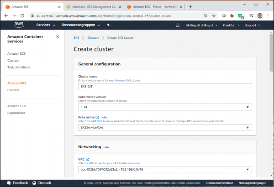Go back with the browser back arrow
The image size is (274, 187).
6,16
